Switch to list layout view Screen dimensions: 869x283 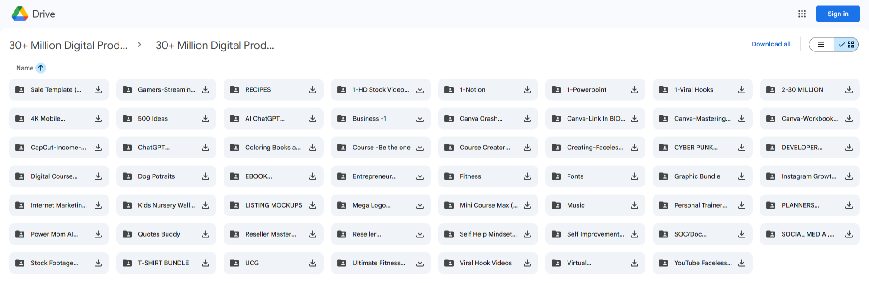pos(821,45)
